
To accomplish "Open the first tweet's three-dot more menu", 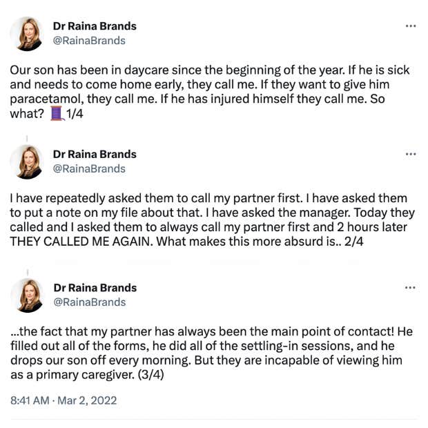I will click(x=411, y=26).
